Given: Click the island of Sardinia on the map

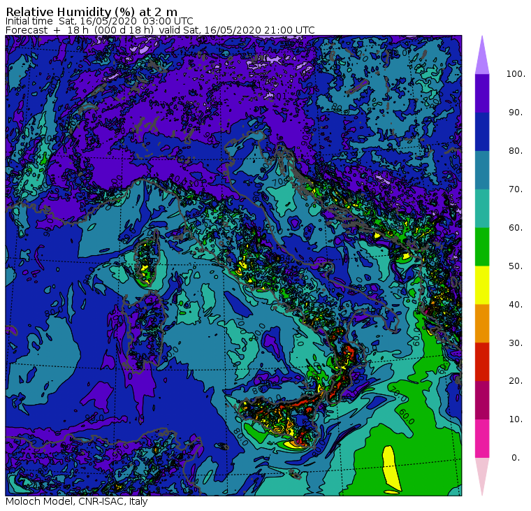Looking at the screenshot, I should (x=144, y=333).
